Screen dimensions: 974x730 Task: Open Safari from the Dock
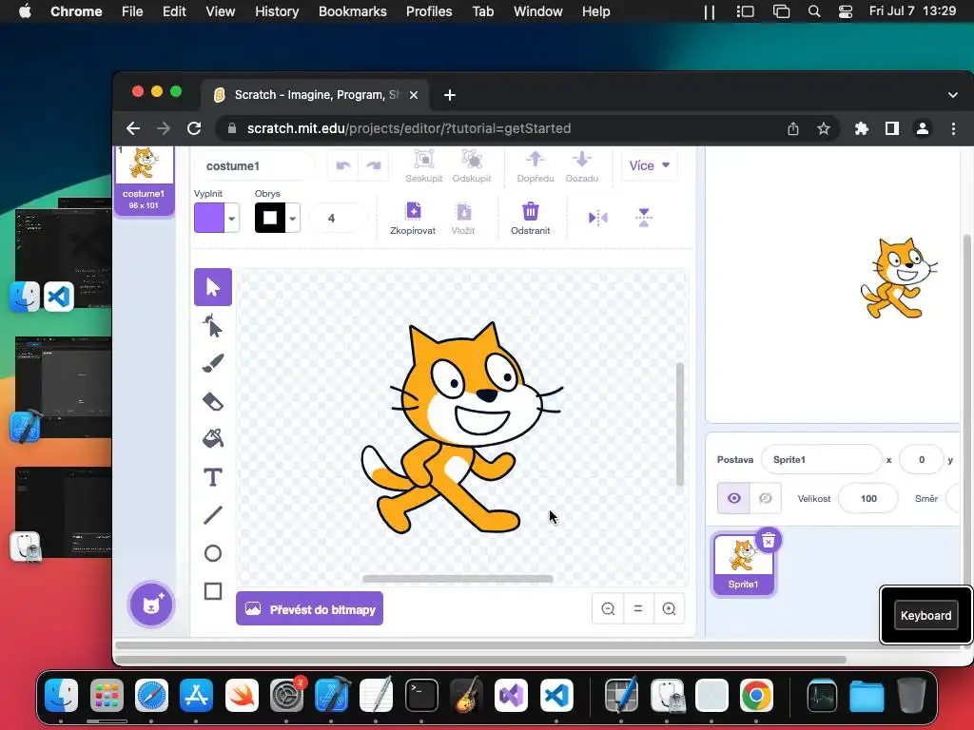151,695
